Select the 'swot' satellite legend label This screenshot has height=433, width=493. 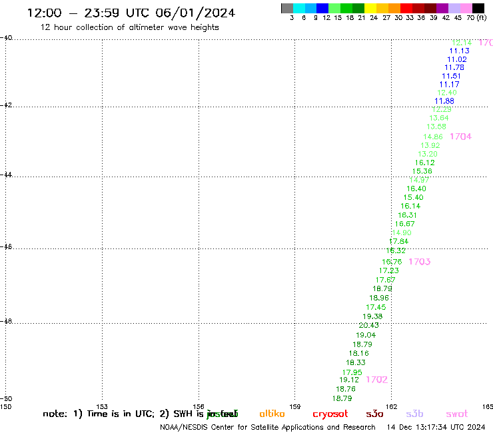457,414
